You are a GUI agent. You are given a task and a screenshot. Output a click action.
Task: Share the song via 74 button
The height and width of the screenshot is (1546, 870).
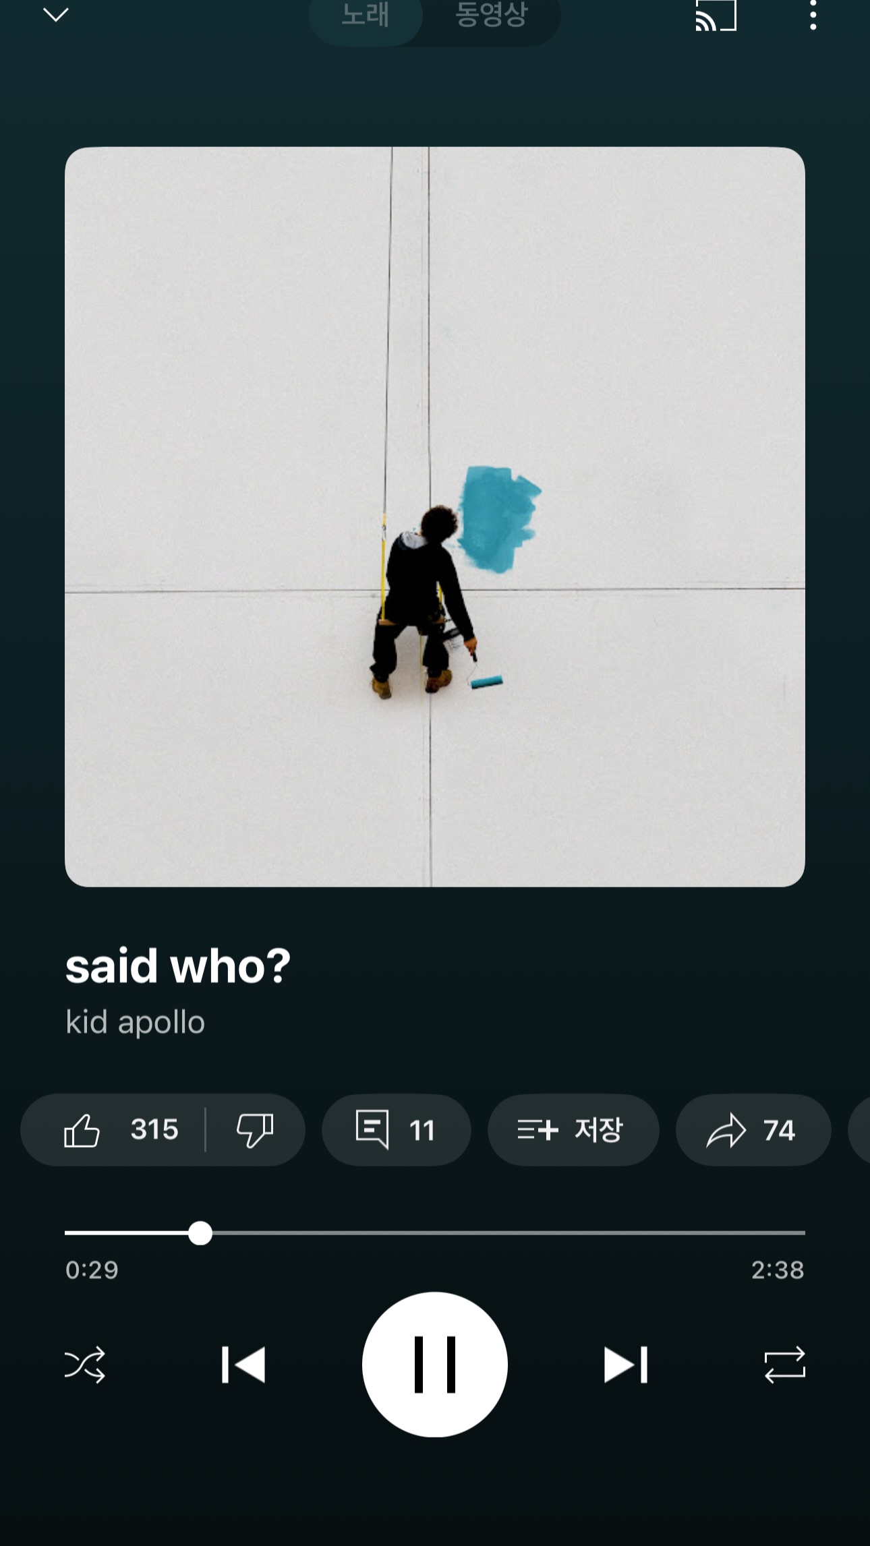click(x=753, y=1129)
